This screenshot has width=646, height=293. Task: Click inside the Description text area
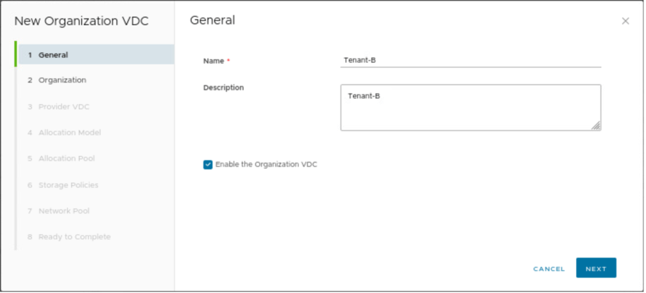pyautogui.click(x=470, y=108)
